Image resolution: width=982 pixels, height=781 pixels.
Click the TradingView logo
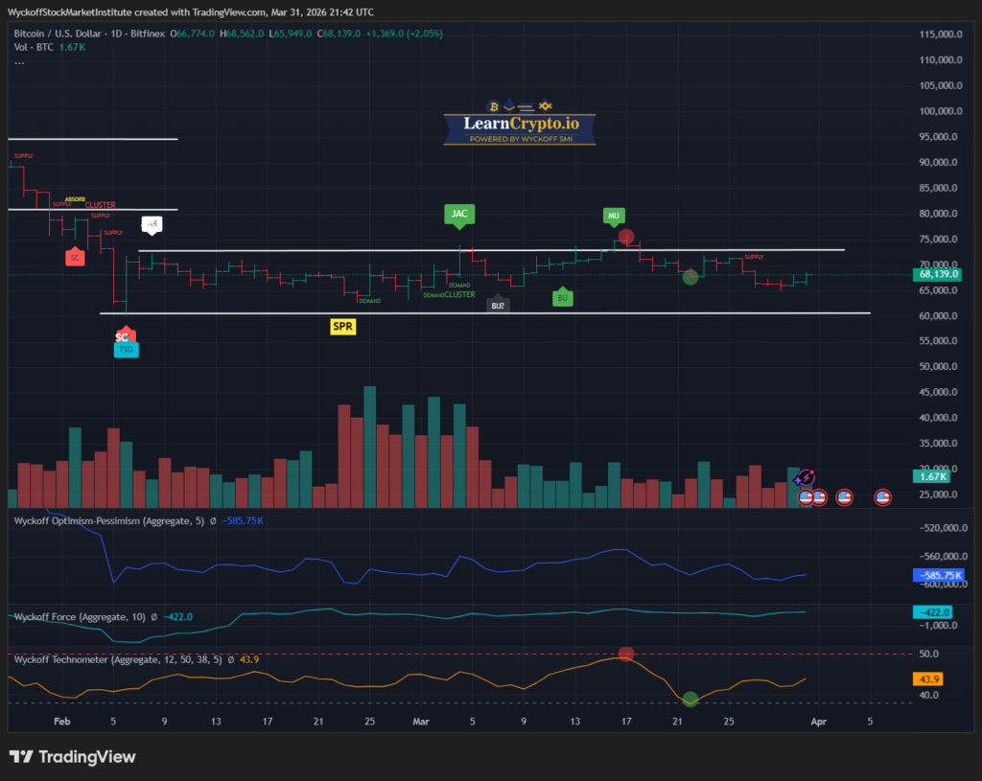click(73, 757)
